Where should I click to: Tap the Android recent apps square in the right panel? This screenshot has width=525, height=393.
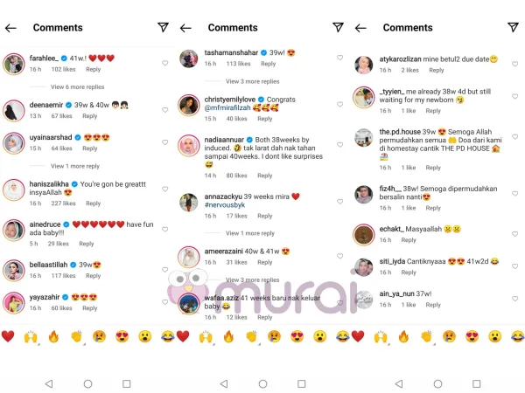477,383
